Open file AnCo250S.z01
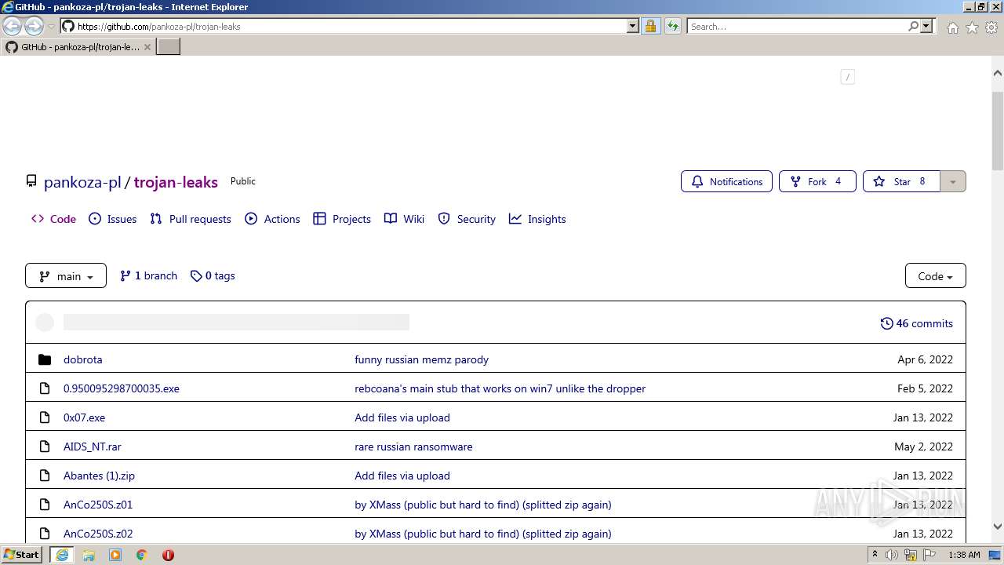The width and height of the screenshot is (1004, 565). tap(98, 505)
